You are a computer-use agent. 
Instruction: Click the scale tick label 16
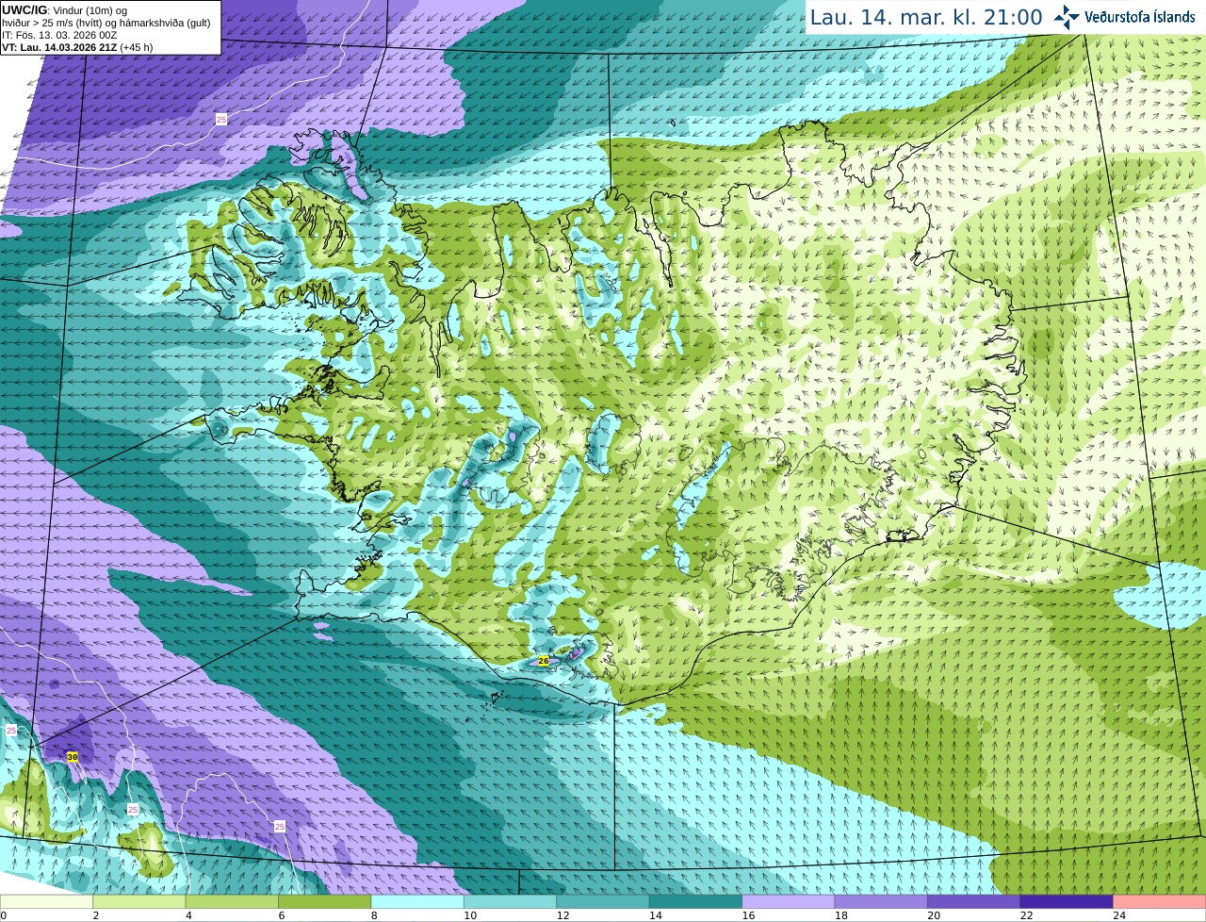pos(748,915)
